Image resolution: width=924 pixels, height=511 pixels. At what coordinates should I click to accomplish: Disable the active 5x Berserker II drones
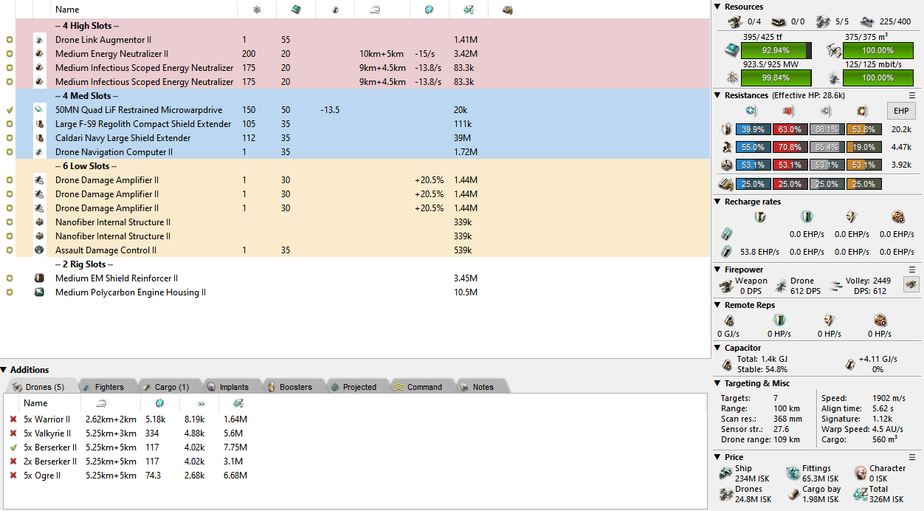click(x=13, y=447)
